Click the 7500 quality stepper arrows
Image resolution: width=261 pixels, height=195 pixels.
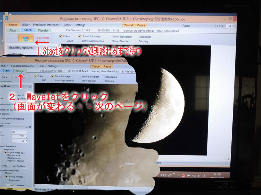pyautogui.click(x=26, y=136)
